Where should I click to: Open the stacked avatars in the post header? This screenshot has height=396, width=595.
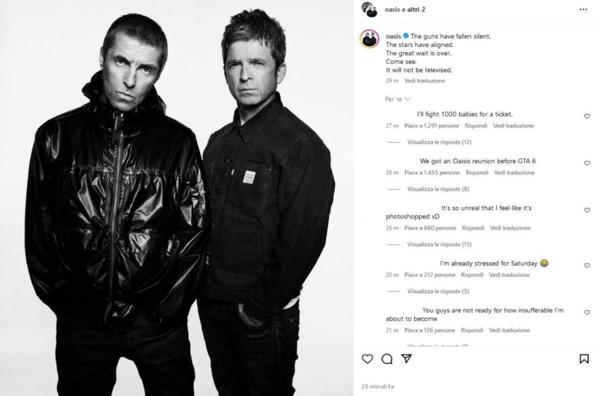coord(369,9)
